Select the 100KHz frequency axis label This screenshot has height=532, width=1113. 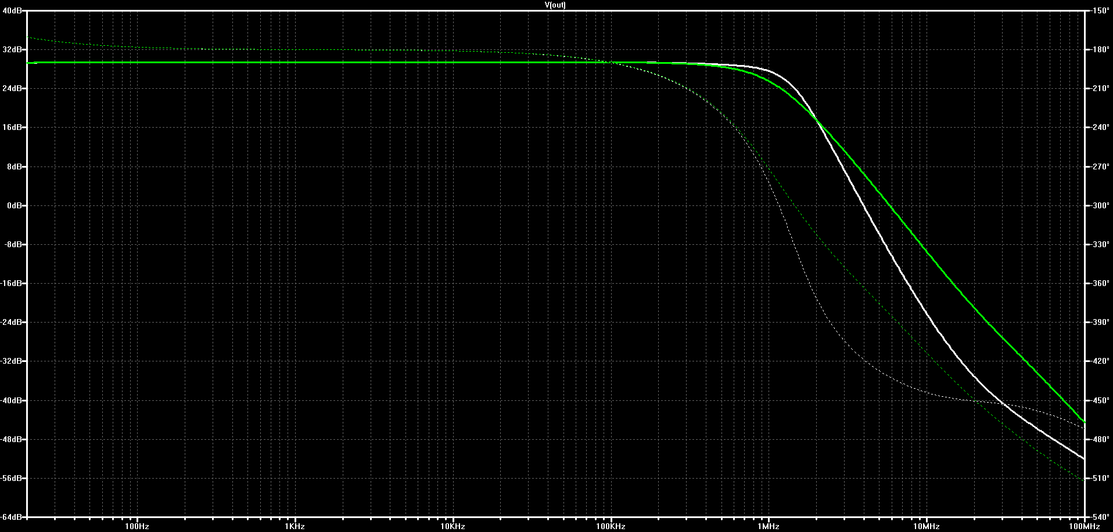click(611, 526)
